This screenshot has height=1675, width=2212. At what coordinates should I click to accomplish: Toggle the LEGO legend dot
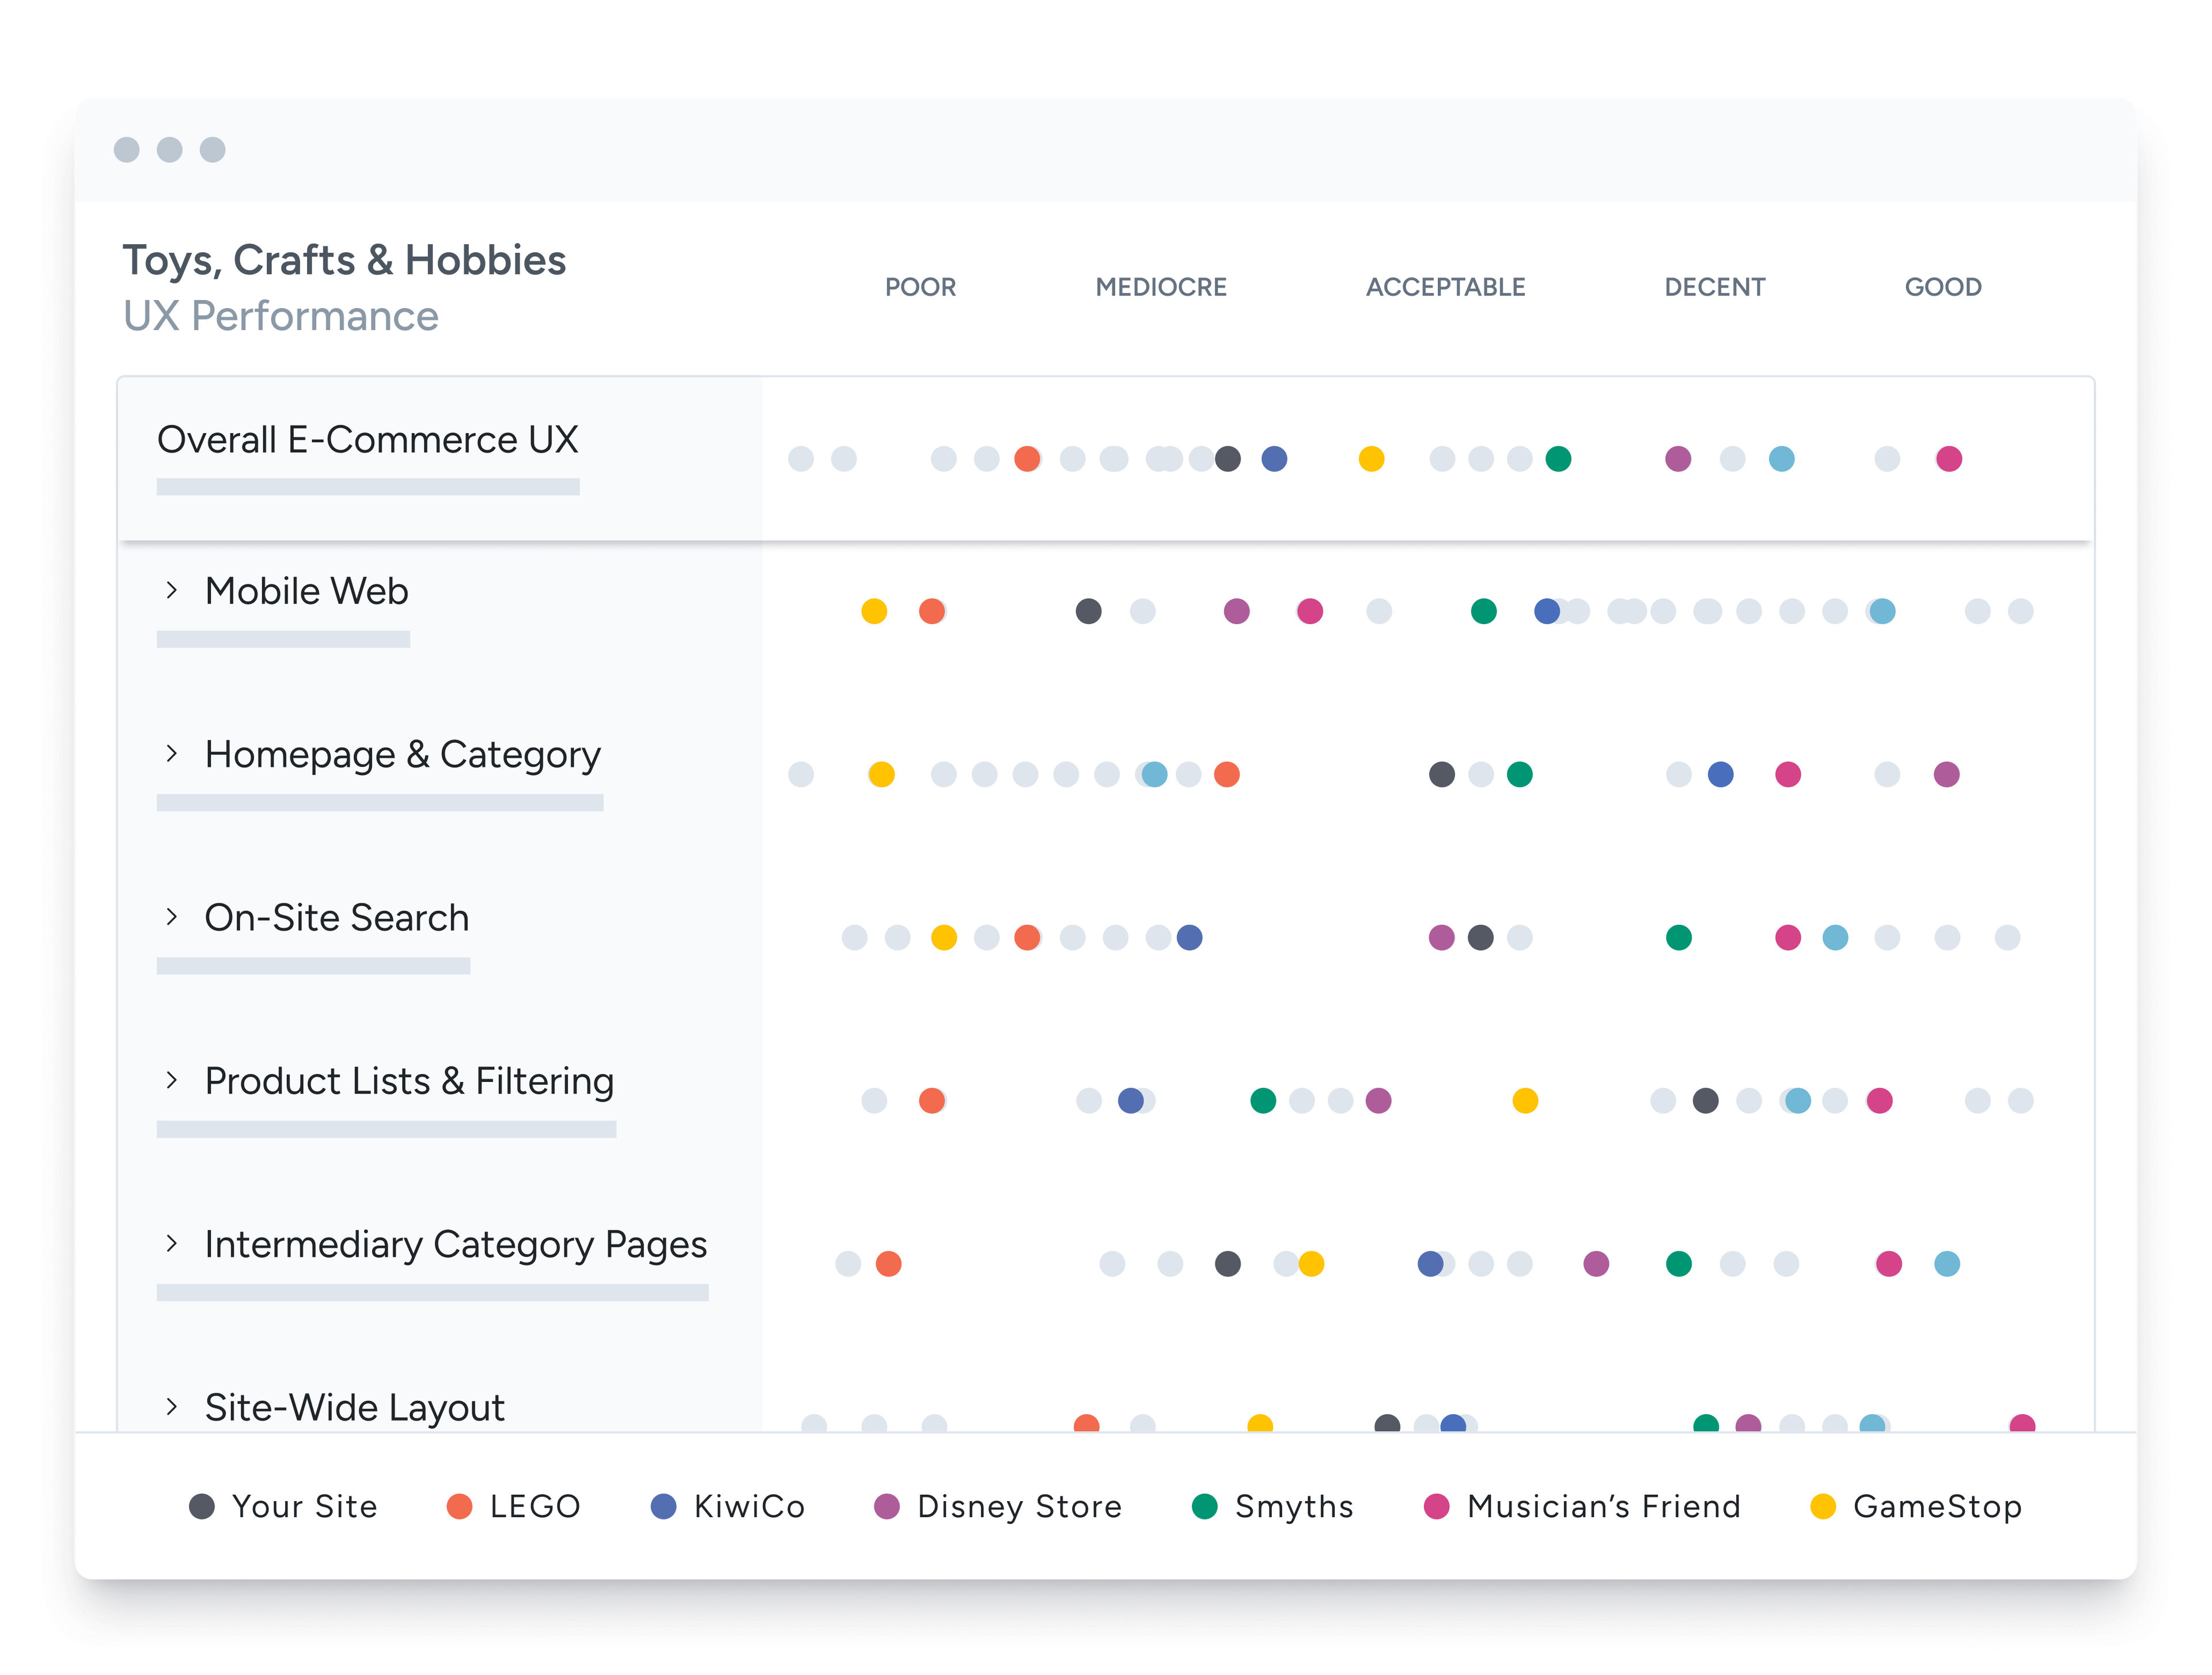[x=459, y=1506]
